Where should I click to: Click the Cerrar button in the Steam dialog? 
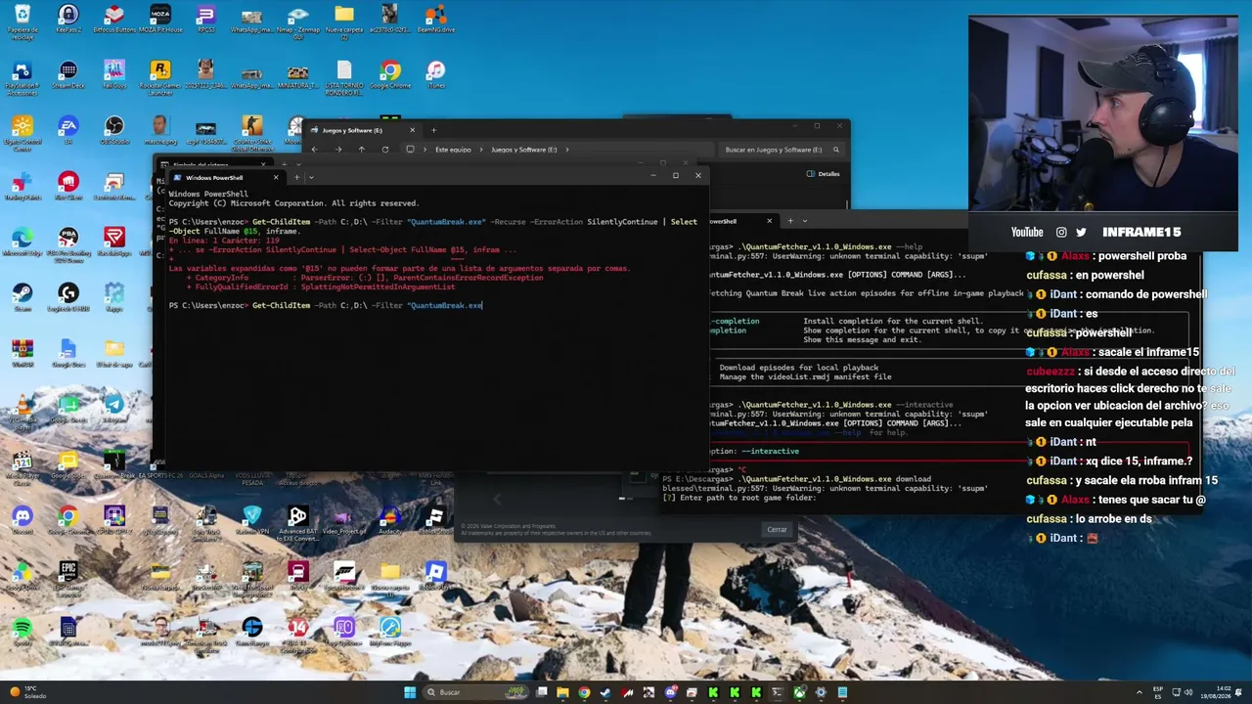click(x=777, y=529)
